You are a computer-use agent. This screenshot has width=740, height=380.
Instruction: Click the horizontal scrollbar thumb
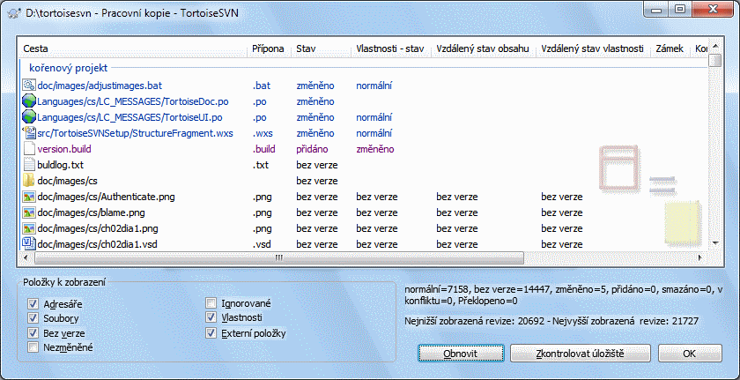(x=279, y=257)
